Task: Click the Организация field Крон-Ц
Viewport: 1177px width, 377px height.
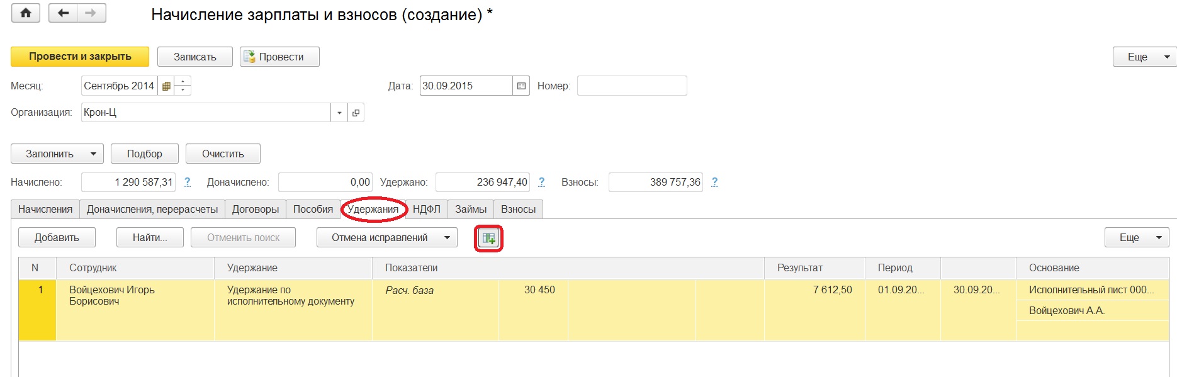Action: pos(206,113)
